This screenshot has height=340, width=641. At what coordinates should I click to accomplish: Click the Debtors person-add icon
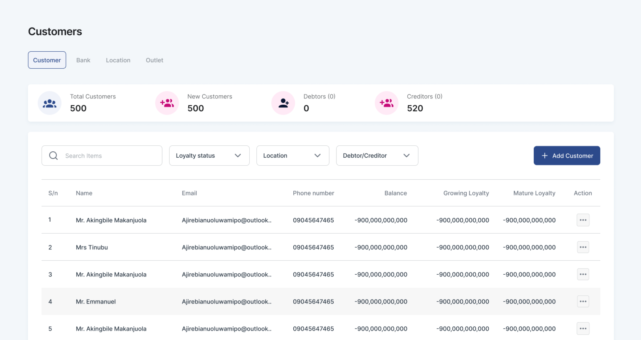tap(283, 103)
